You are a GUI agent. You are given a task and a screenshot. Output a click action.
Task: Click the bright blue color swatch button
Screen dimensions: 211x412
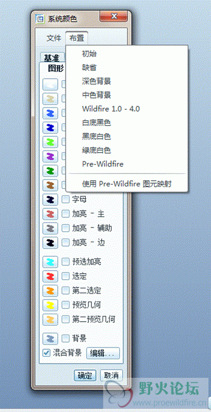point(50,113)
